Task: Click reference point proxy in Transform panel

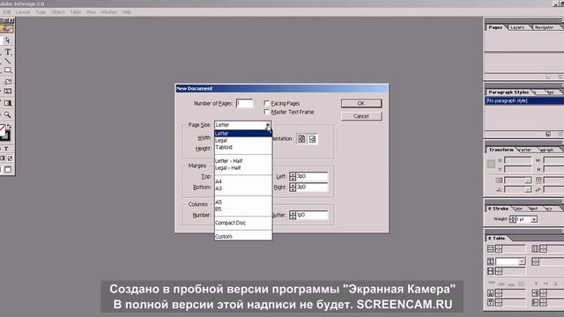Action: click(x=491, y=165)
